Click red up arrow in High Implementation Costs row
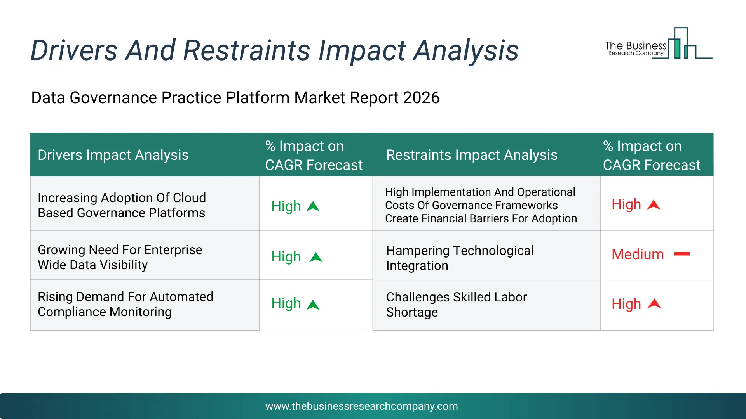This screenshot has height=419, width=746. pyautogui.click(x=654, y=204)
